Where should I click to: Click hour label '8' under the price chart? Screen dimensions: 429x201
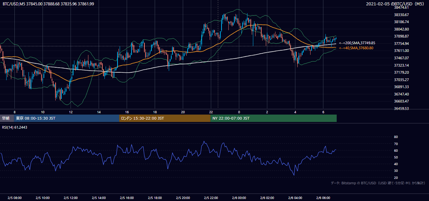(x=14, y=112)
